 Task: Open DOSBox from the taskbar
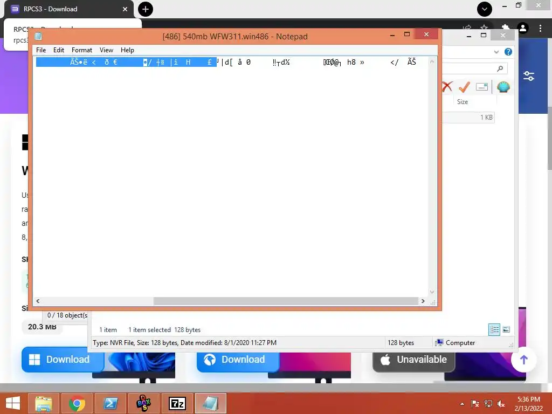coord(143,403)
